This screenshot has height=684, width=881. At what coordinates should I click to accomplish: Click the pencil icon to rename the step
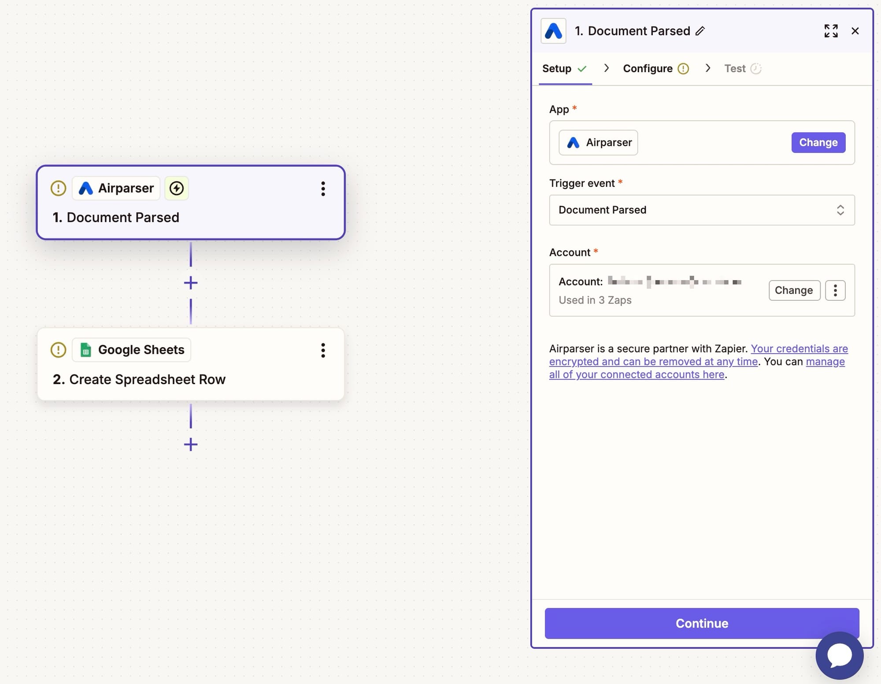(700, 31)
